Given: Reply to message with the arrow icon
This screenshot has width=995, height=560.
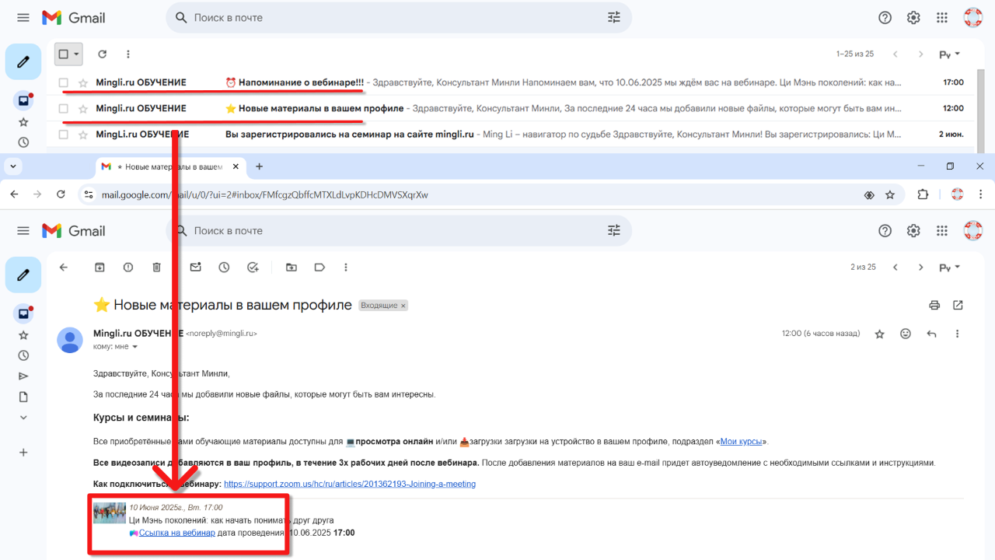Looking at the screenshot, I should coord(931,334).
